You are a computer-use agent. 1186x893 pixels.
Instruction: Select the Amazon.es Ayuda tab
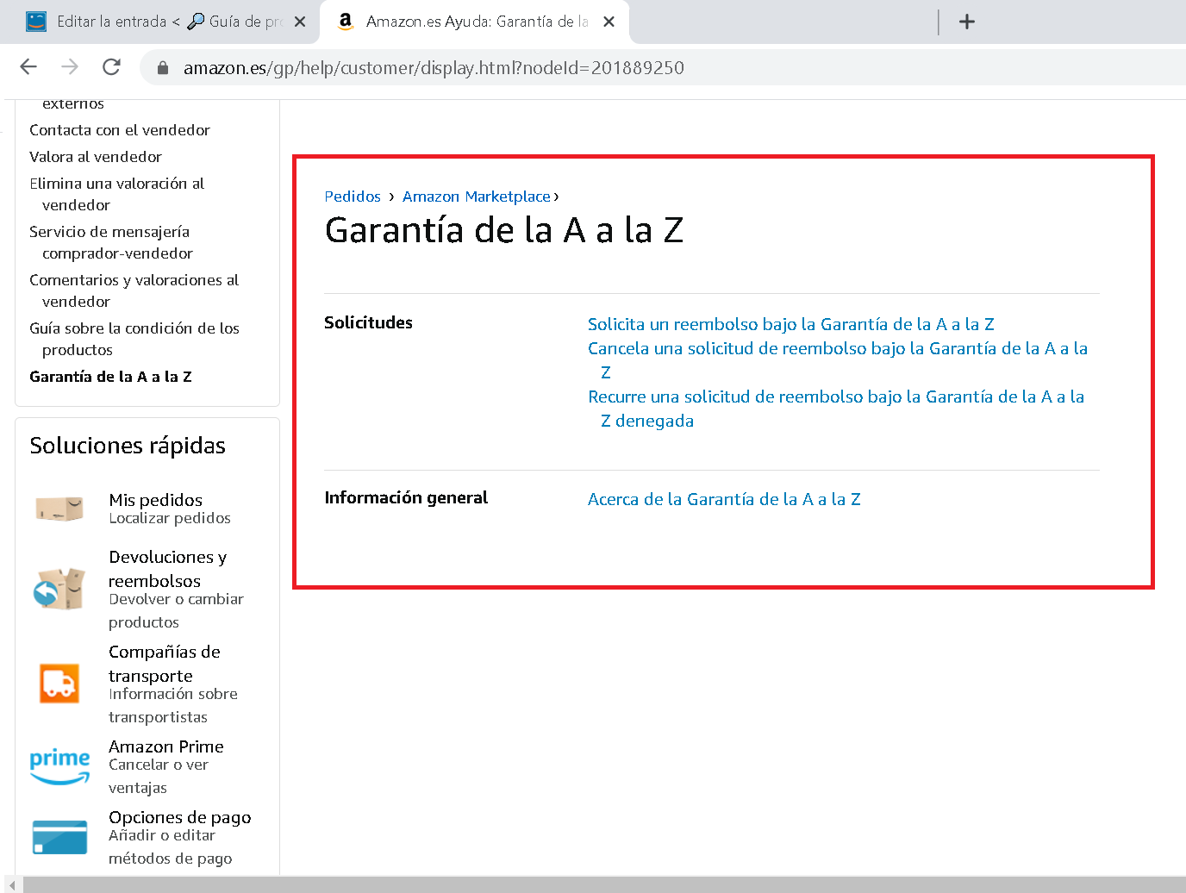pos(474,22)
